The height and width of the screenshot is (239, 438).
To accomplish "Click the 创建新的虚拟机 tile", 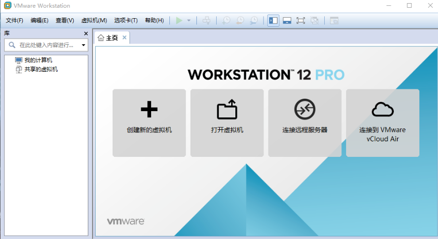I will tap(149, 123).
